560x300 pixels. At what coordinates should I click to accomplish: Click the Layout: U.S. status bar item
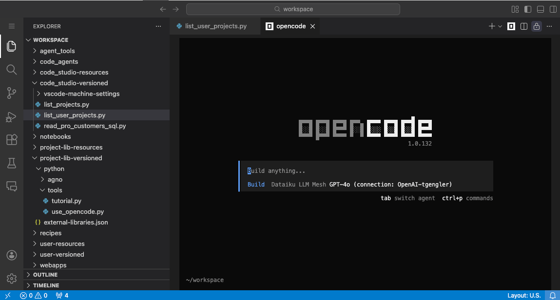coord(524,295)
